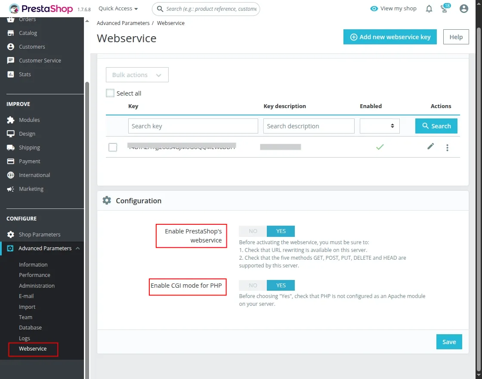Open the Quick Access dropdown
482x379 pixels.
(x=117, y=8)
